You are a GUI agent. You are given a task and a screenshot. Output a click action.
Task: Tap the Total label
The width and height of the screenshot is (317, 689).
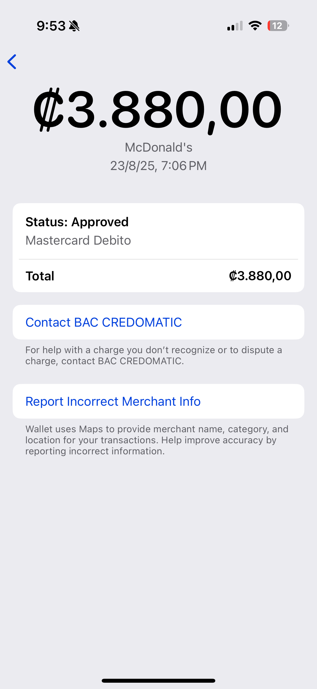pyautogui.click(x=40, y=276)
